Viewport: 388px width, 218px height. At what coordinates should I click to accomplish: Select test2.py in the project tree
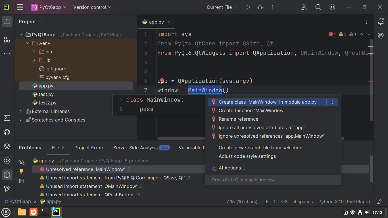click(47, 103)
